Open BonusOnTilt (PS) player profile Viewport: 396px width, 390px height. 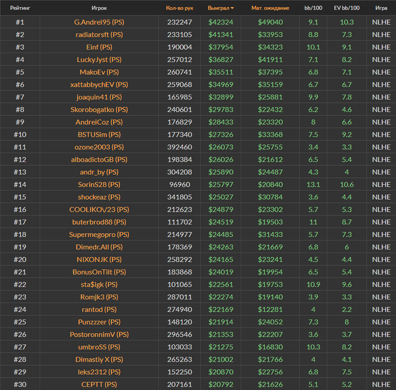coord(99,272)
